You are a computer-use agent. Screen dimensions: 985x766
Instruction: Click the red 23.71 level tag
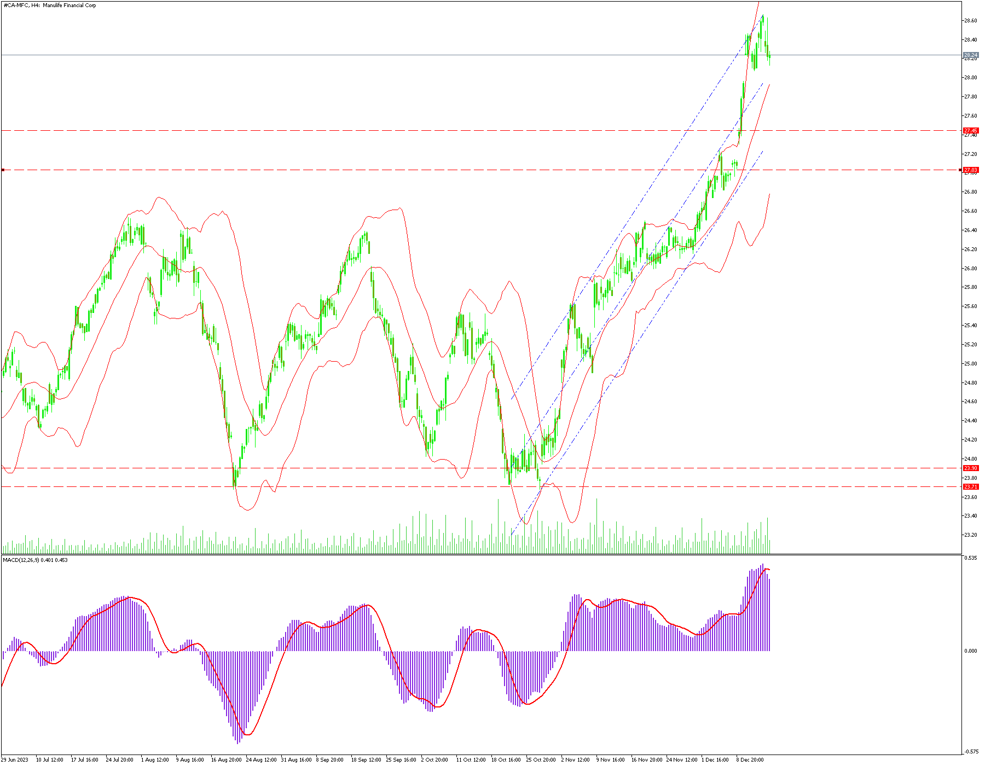click(x=971, y=487)
